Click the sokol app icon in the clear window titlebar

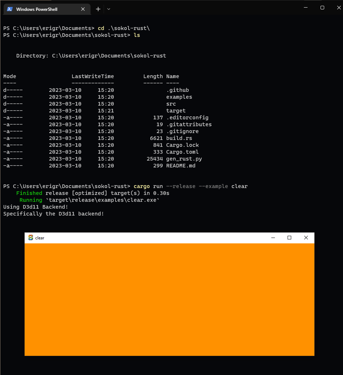[30, 238]
